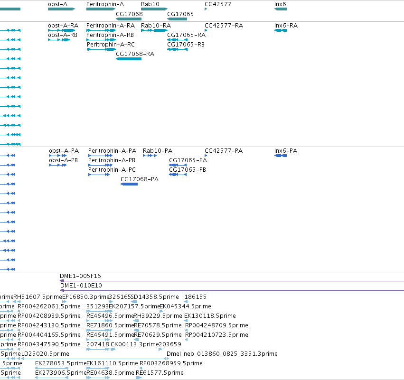The image size is (404, 380).
Task: Click the RH51607.5prime EST label
Action: click(38, 297)
